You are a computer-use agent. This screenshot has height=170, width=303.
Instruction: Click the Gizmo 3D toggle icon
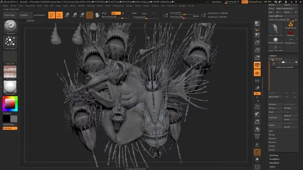[x=89, y=15]
